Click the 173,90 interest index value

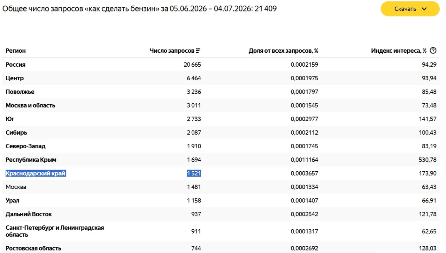428,173
